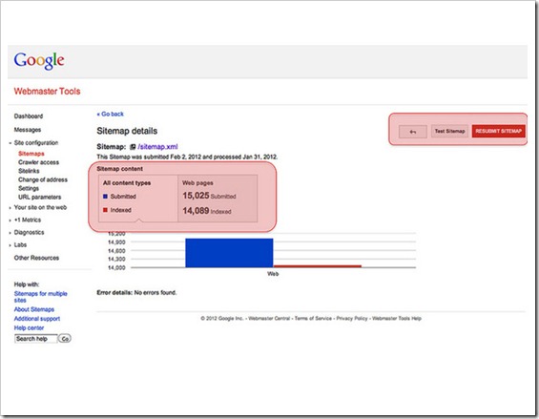Click the Error details text
Image resolution: width=539 pixels, height=419 pixels.
point(136,293)
